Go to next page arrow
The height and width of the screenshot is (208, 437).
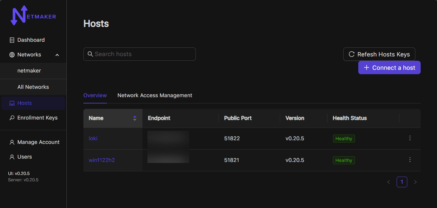click(x=415, y=182)
